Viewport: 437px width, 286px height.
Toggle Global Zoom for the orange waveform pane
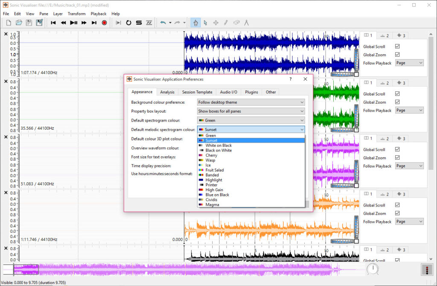[397, 213]
